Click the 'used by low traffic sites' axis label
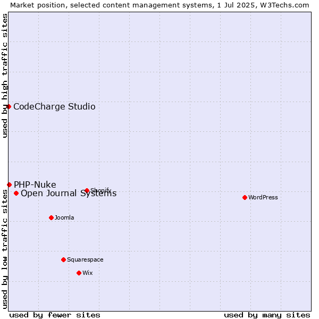 tap(4, 249)
